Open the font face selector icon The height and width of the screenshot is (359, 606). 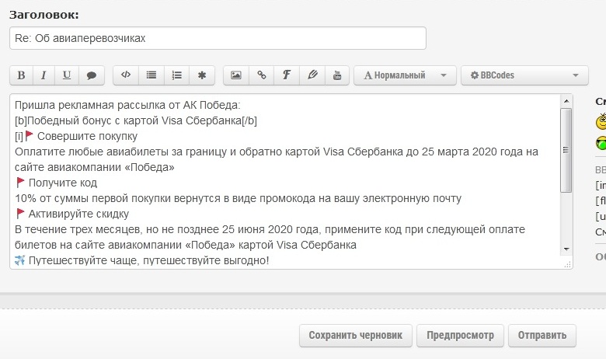tap(287, 75)
